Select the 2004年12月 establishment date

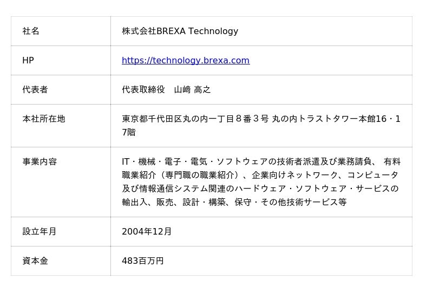click(x=147, y=232)
